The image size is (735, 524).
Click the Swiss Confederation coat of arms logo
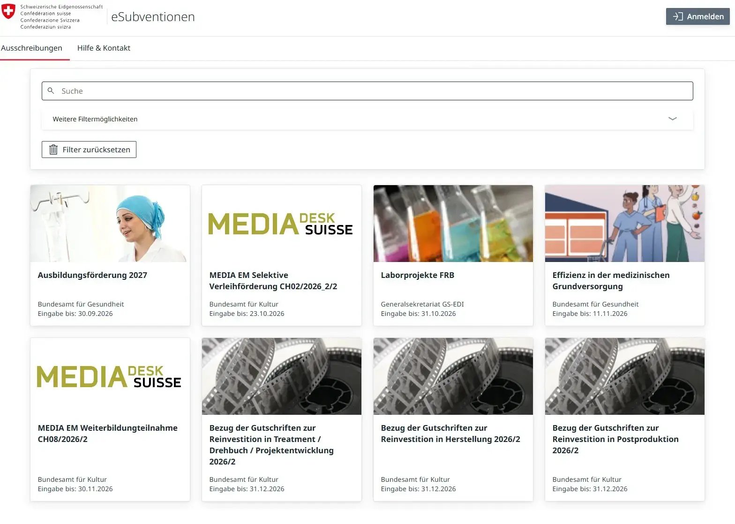[8, 12]
